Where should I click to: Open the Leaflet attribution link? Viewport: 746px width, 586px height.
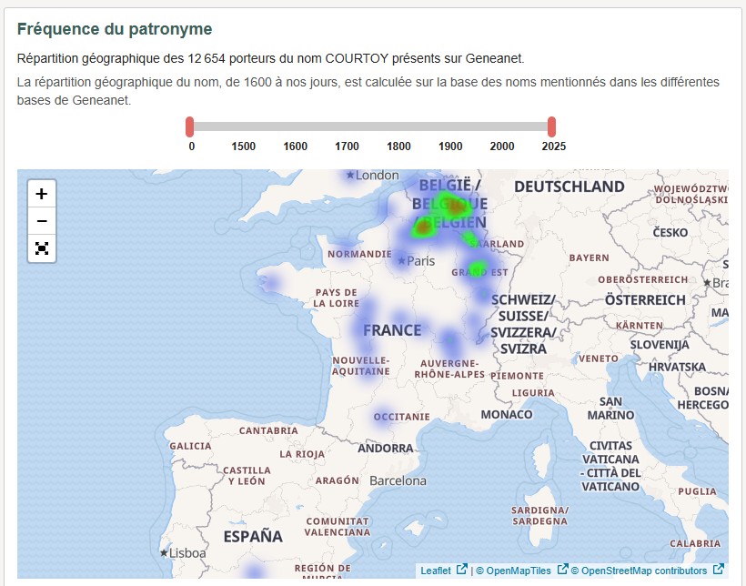[x=435, y=569]
